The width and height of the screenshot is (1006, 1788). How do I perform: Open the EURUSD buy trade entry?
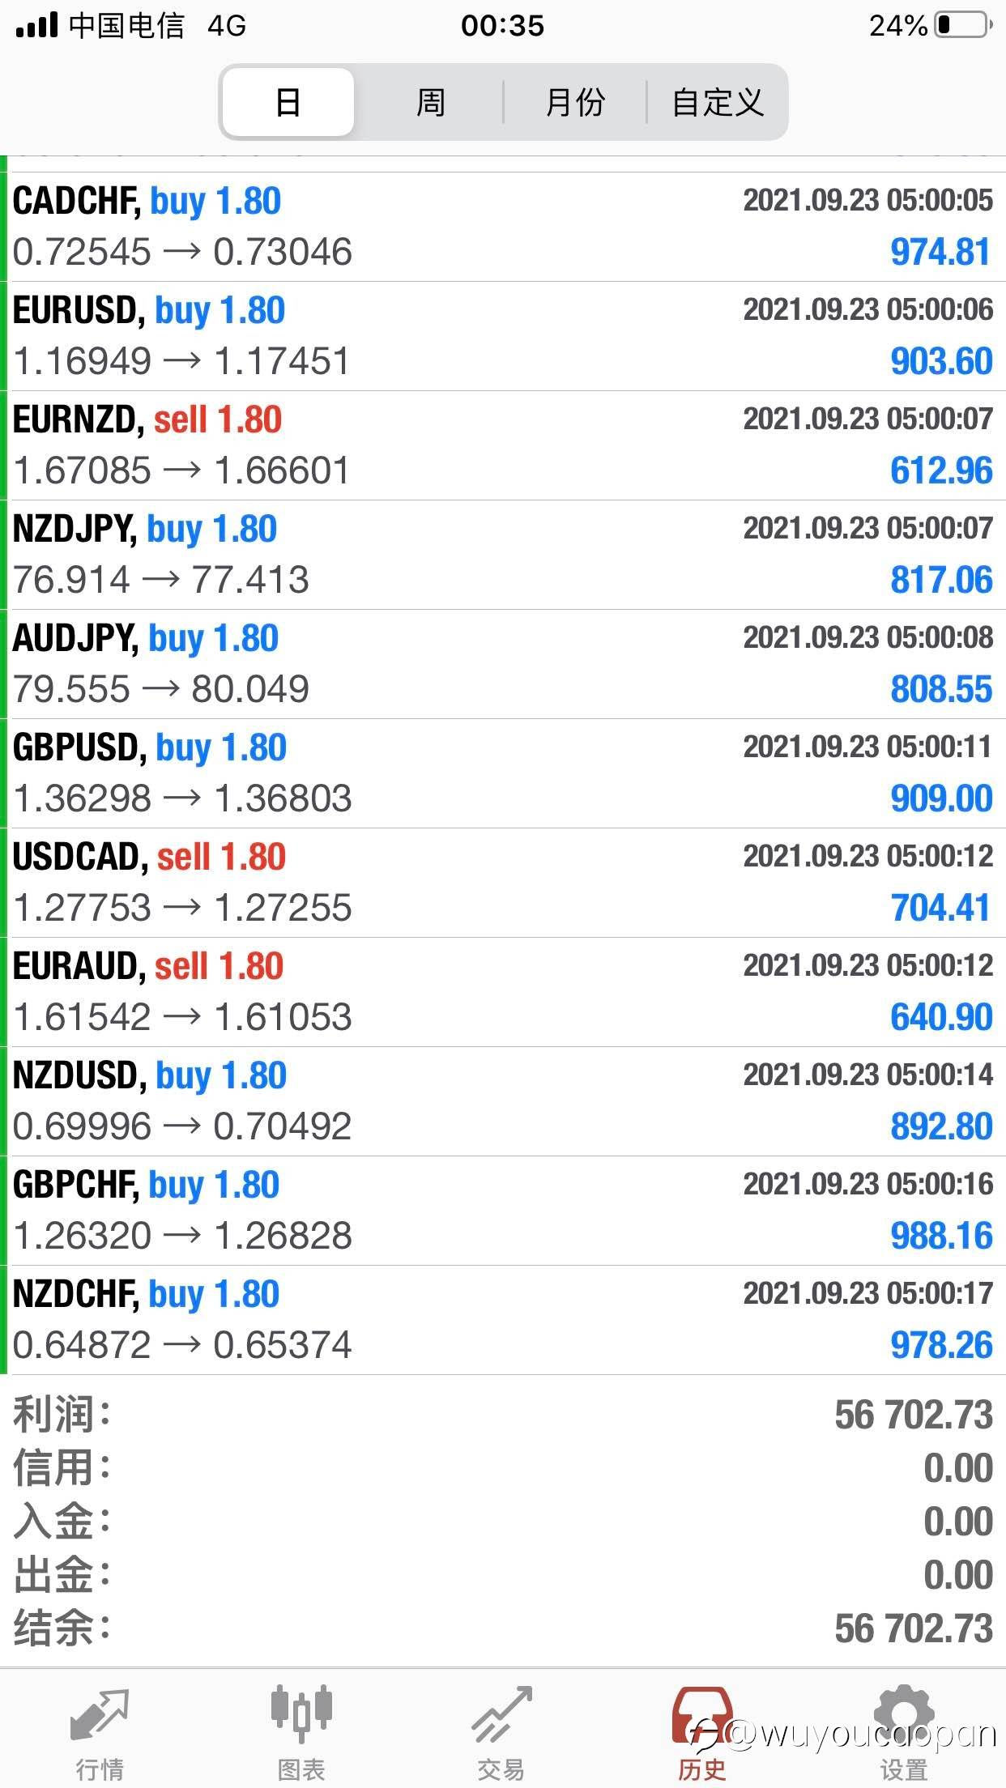coord(503,336)
